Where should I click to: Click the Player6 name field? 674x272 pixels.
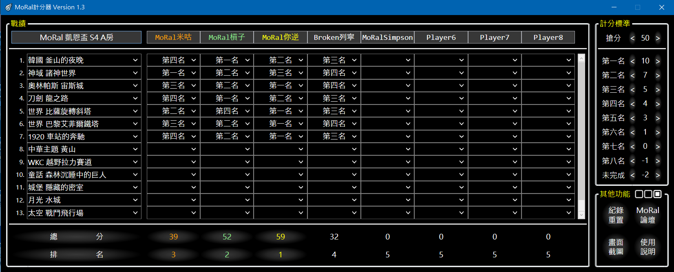[x=441, y=37]
